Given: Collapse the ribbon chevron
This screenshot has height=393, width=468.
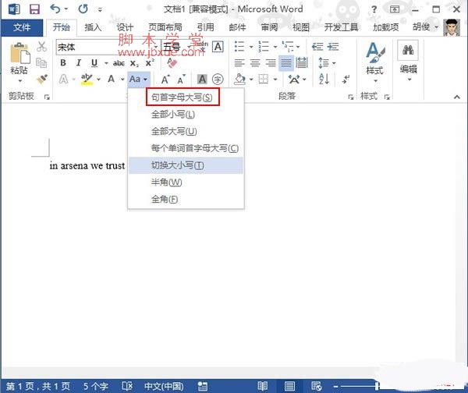Looking at the screenshot, I should click(x=457, y=97).
